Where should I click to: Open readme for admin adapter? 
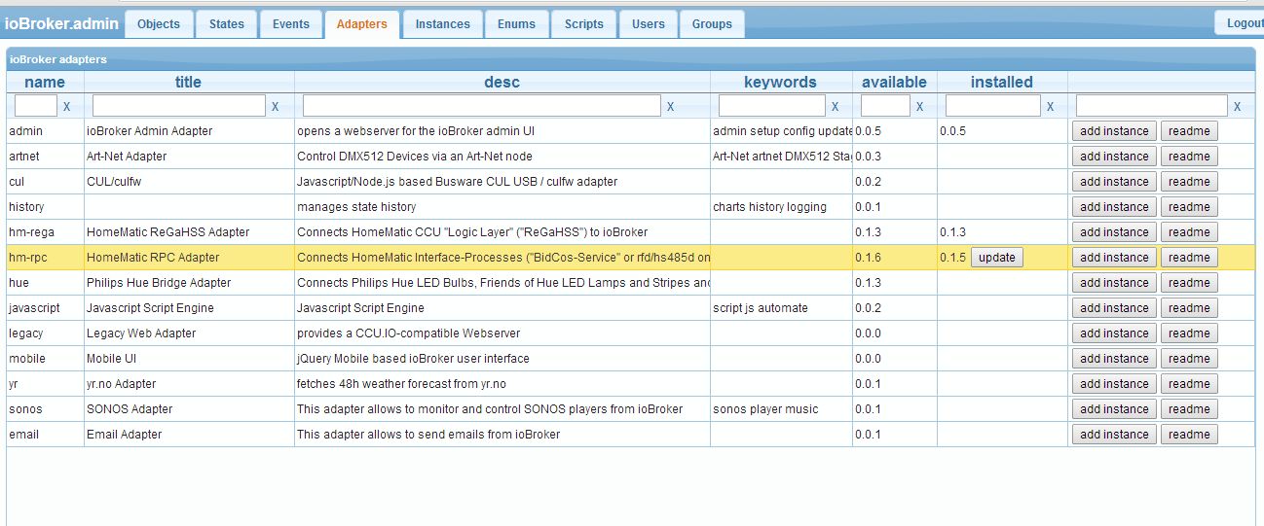[x=1189, y=131]
